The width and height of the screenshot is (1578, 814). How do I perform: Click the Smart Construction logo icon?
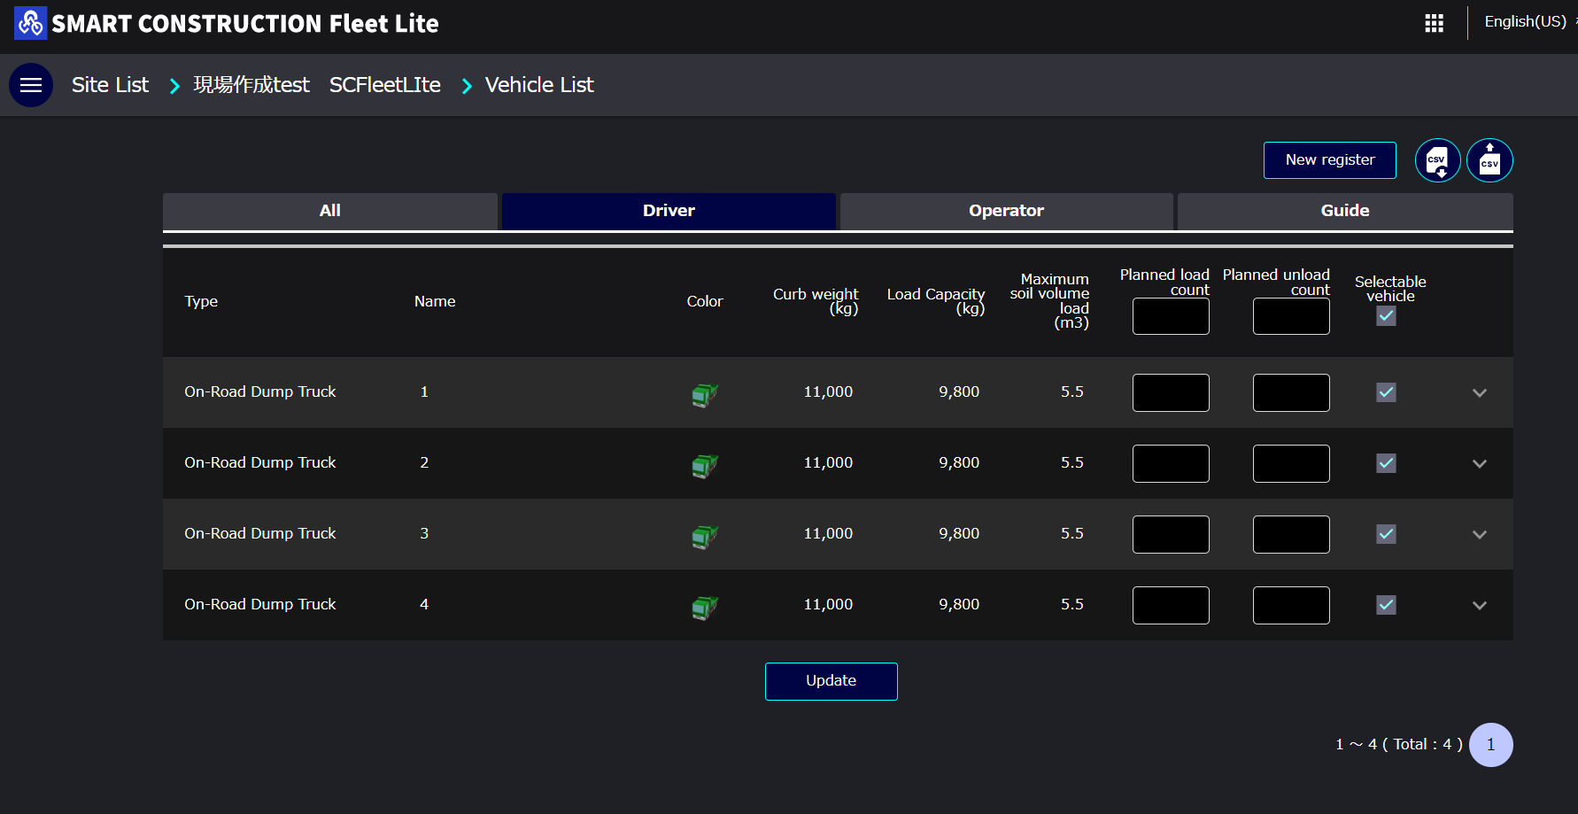pyautogui.click(x=30, y=23)
